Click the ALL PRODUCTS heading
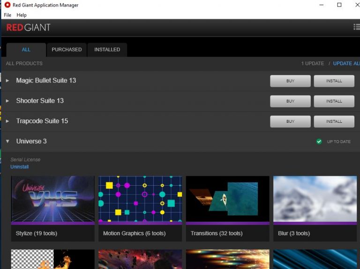The height and width of the screenshot is (269, 360). click(x=24, y=63)
